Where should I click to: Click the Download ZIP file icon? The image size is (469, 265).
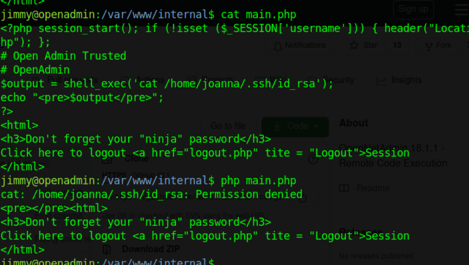click(107, 249)
